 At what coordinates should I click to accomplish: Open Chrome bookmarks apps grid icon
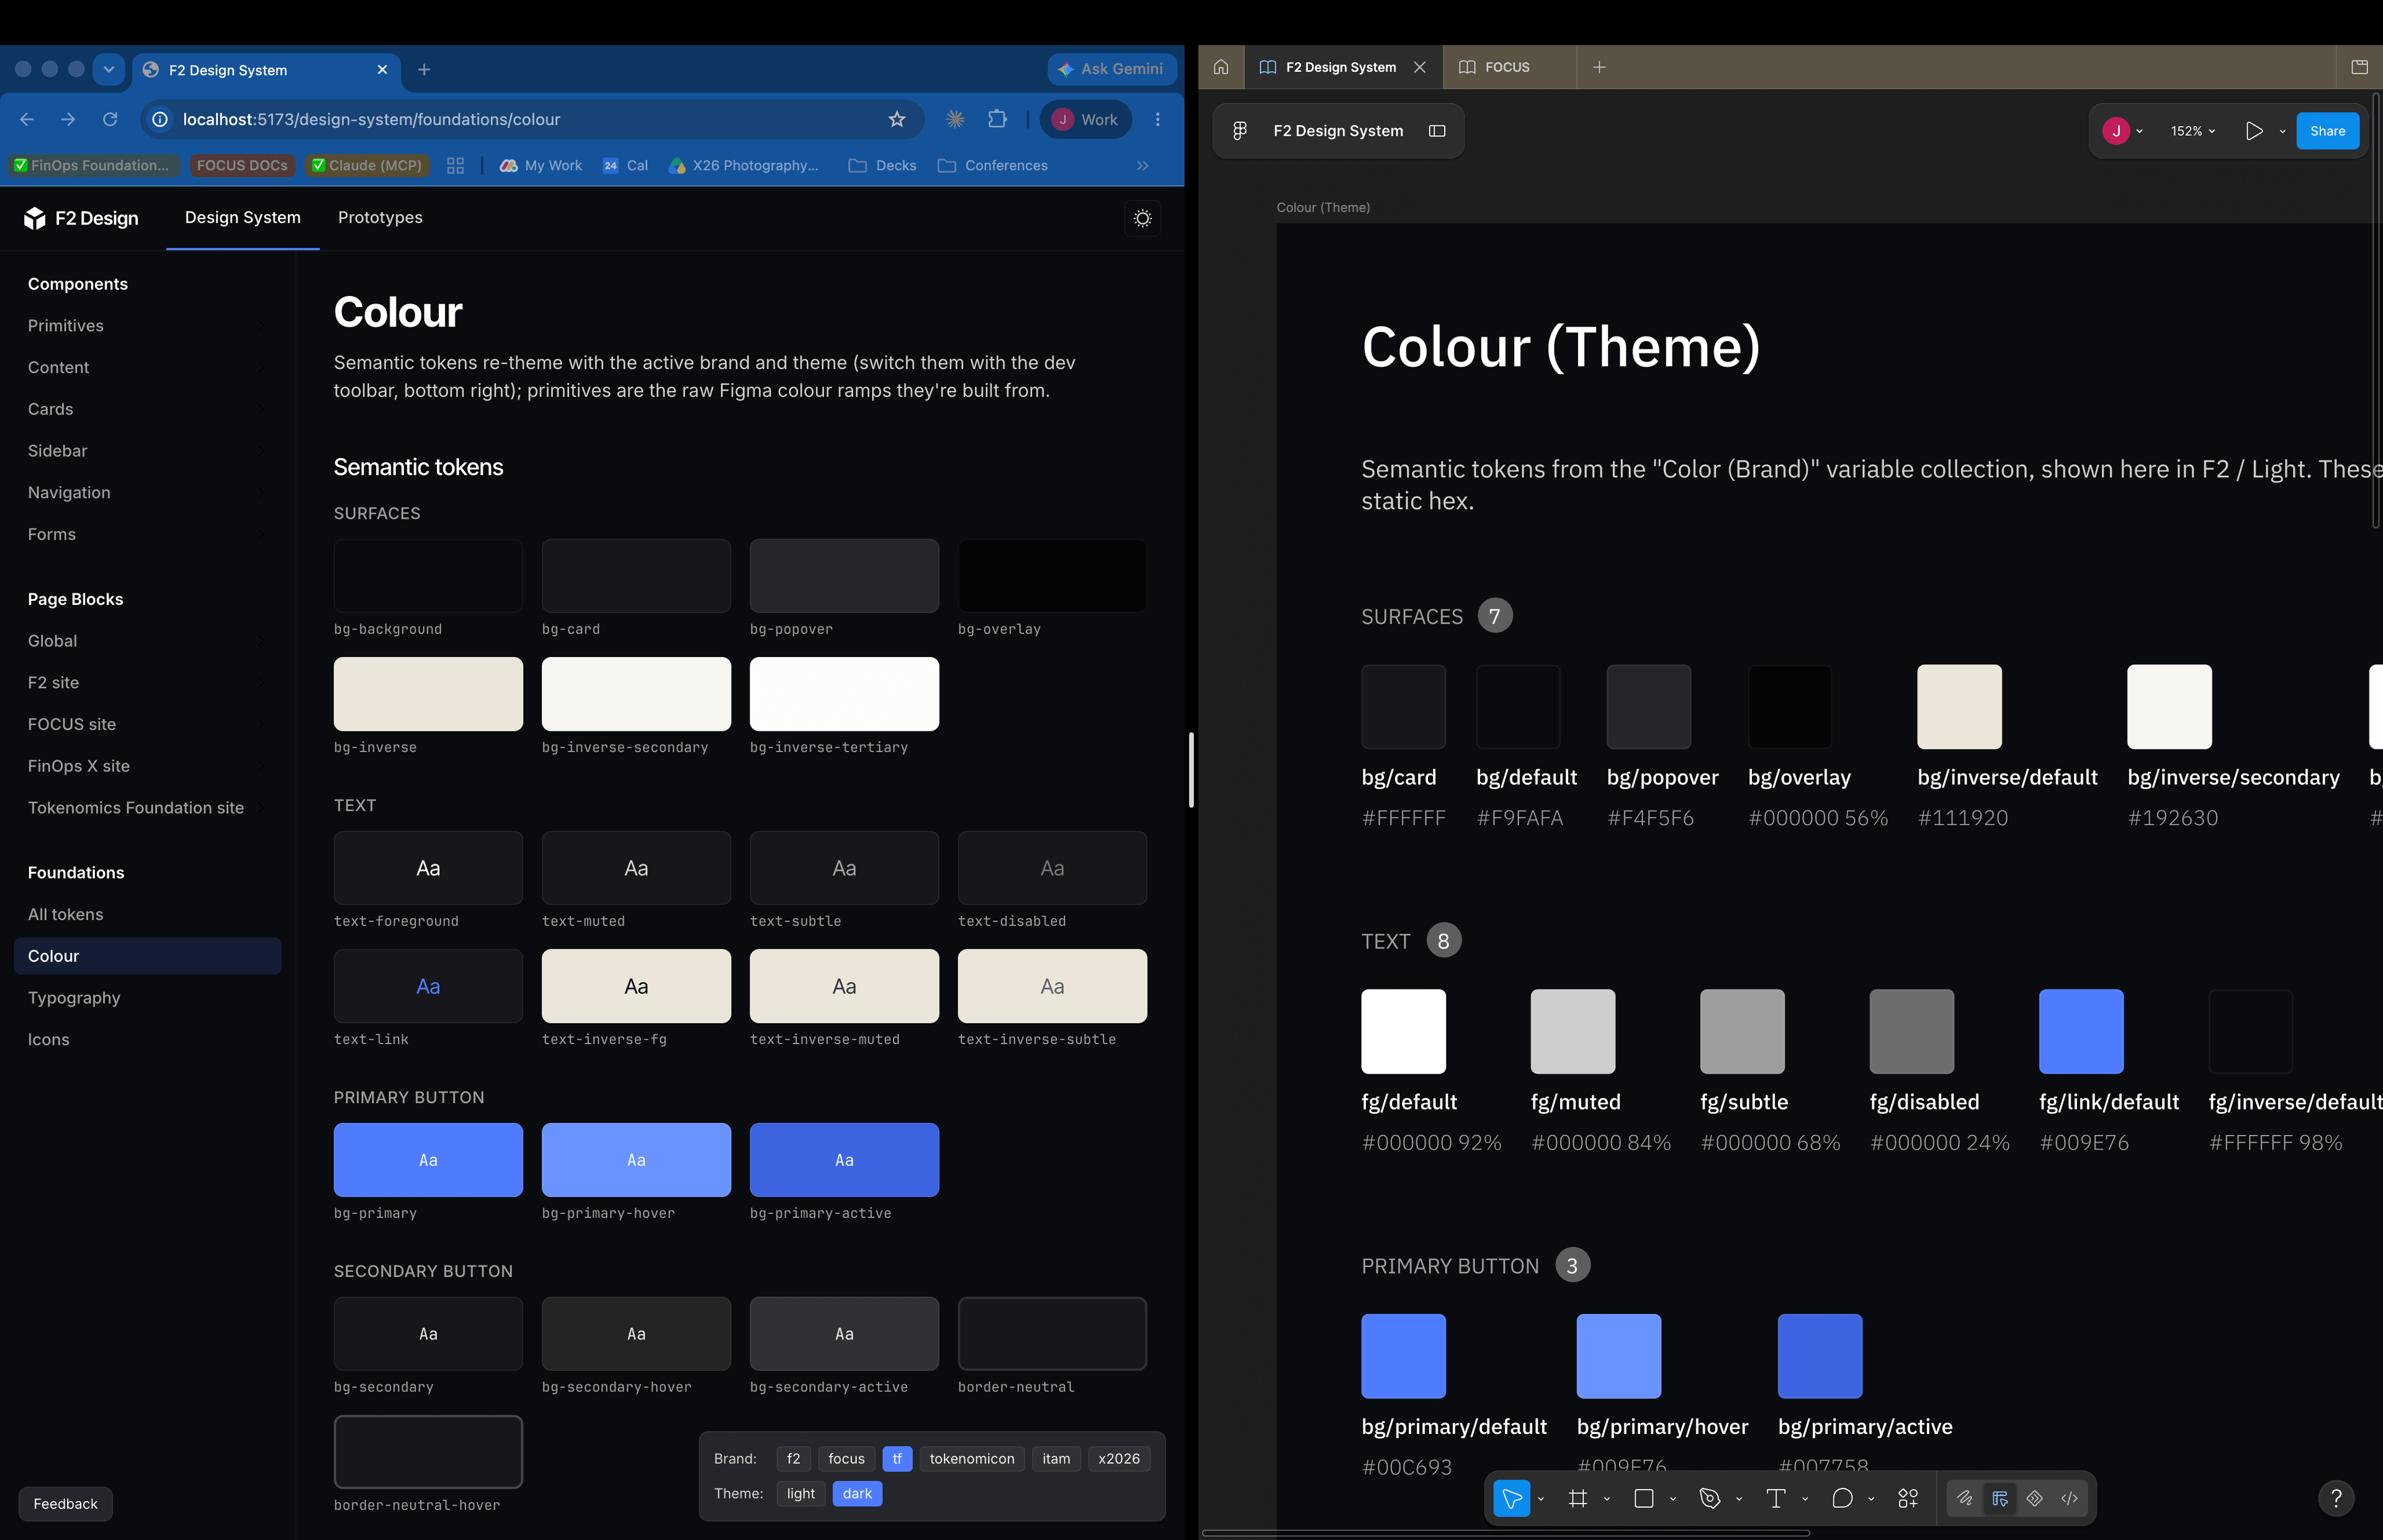click(455, 166)
